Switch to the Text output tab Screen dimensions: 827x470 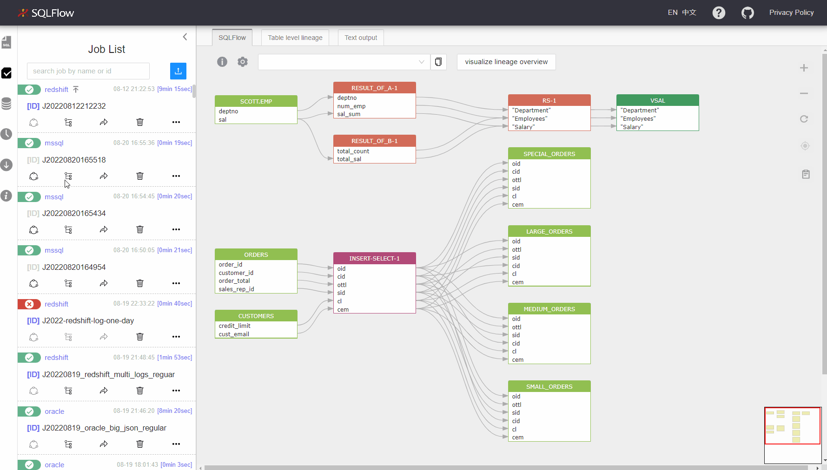point(361,38)
